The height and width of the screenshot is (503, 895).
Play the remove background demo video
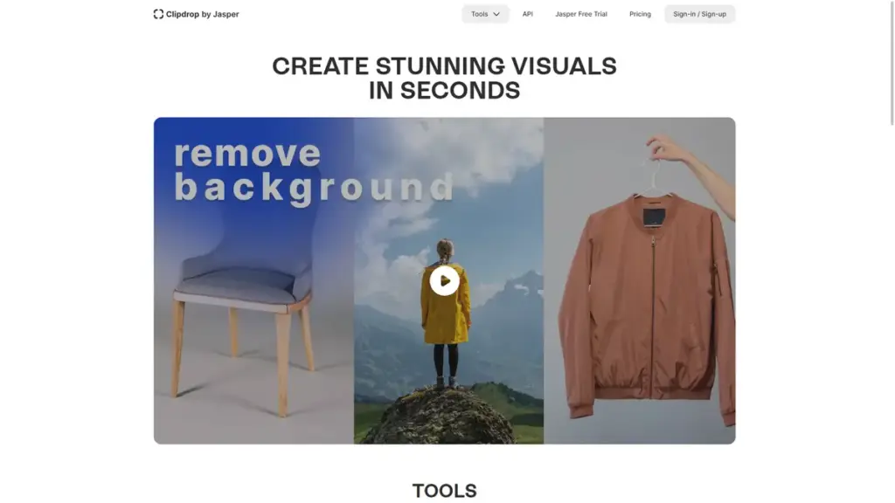click(x=445, y=280)
